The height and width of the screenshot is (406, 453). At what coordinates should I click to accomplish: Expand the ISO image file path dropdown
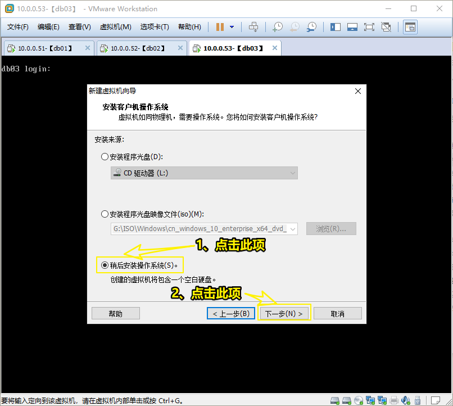coord(292,228)
